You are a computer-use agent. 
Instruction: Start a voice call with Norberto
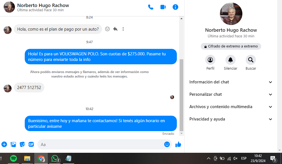pos(150,7)
